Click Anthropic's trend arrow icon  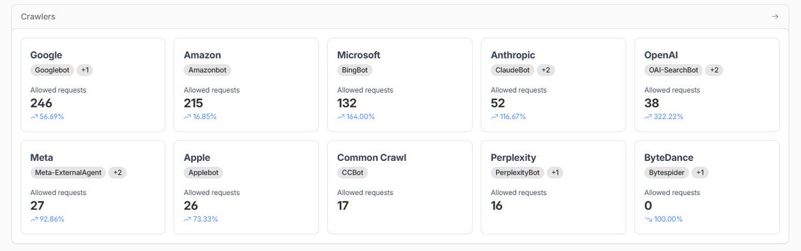tap(495, 116)
